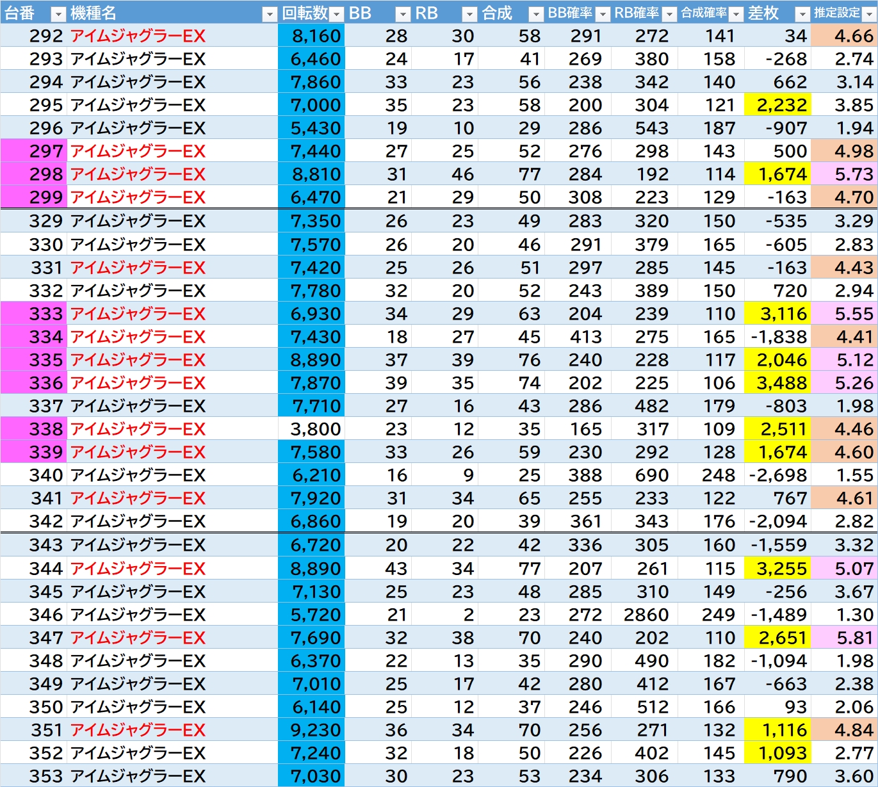Click the 機種名 cell in row 295
Image resolution: width=878 pixels, height=787 pixels.
click(172, 105)
